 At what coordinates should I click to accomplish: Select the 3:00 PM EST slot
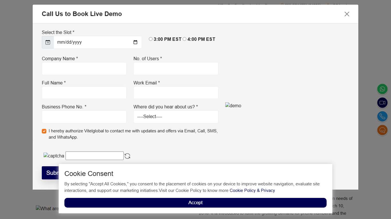151,39
